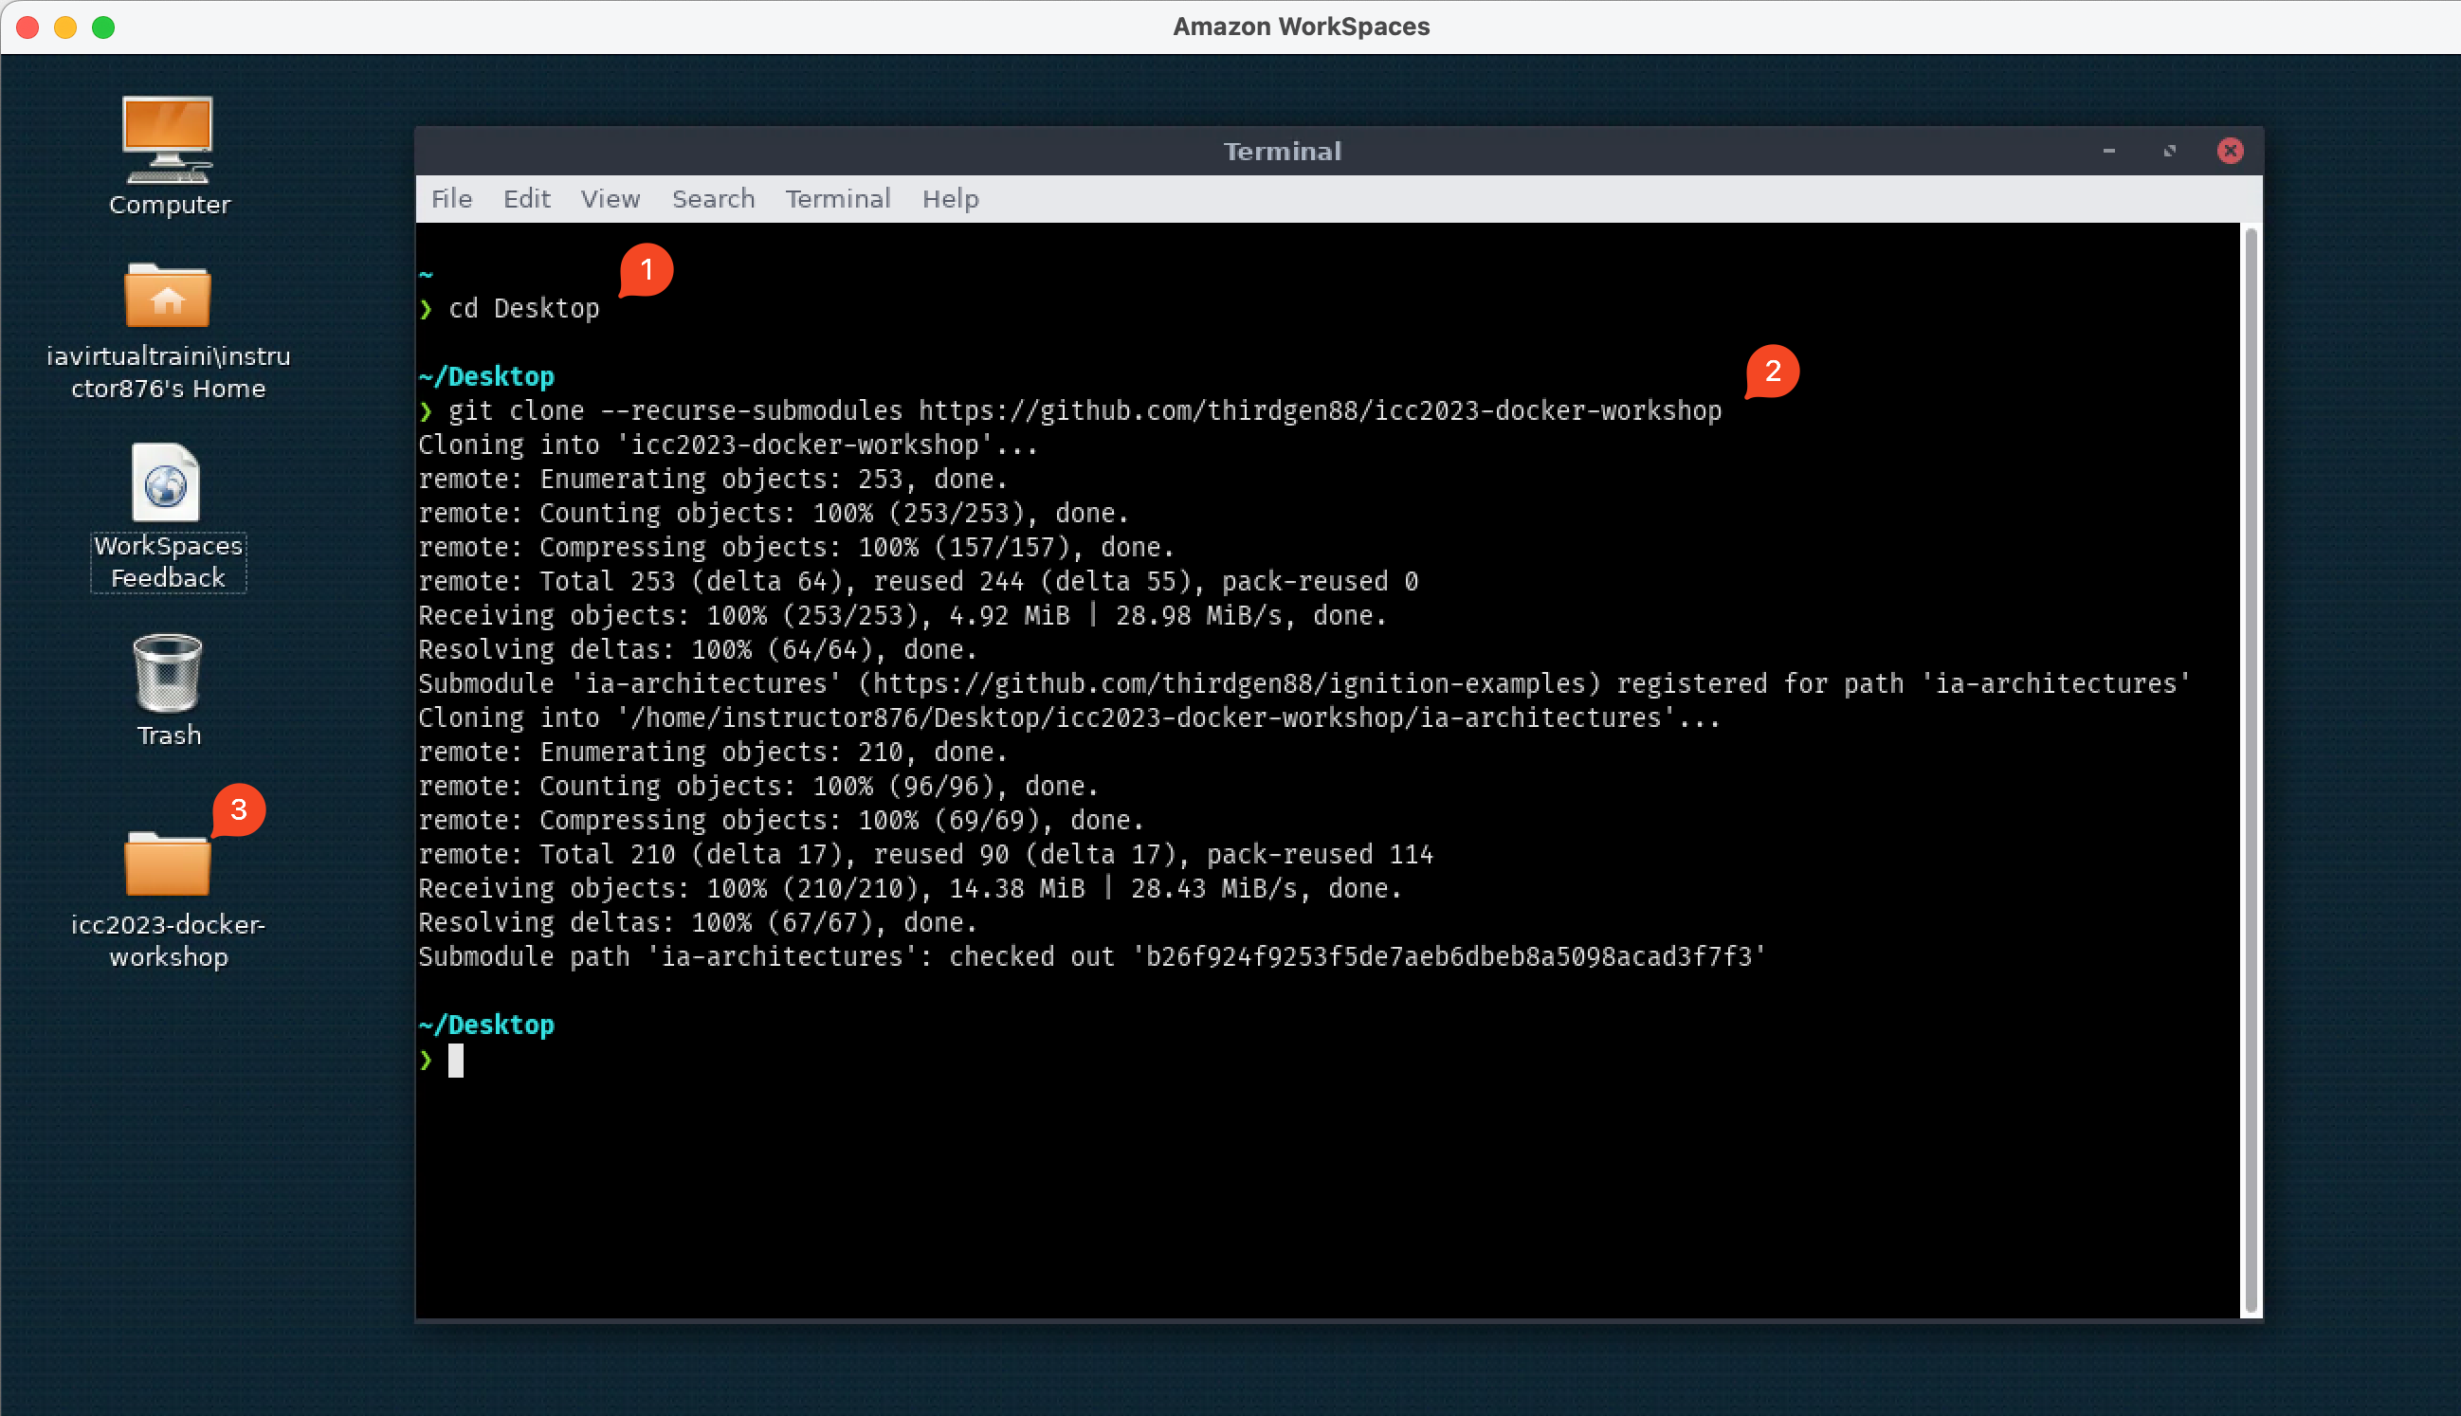Close the Amazon WorkSpaces window (red button)
Screen dimensions: 2461x1416
click(x=28, y=27)
